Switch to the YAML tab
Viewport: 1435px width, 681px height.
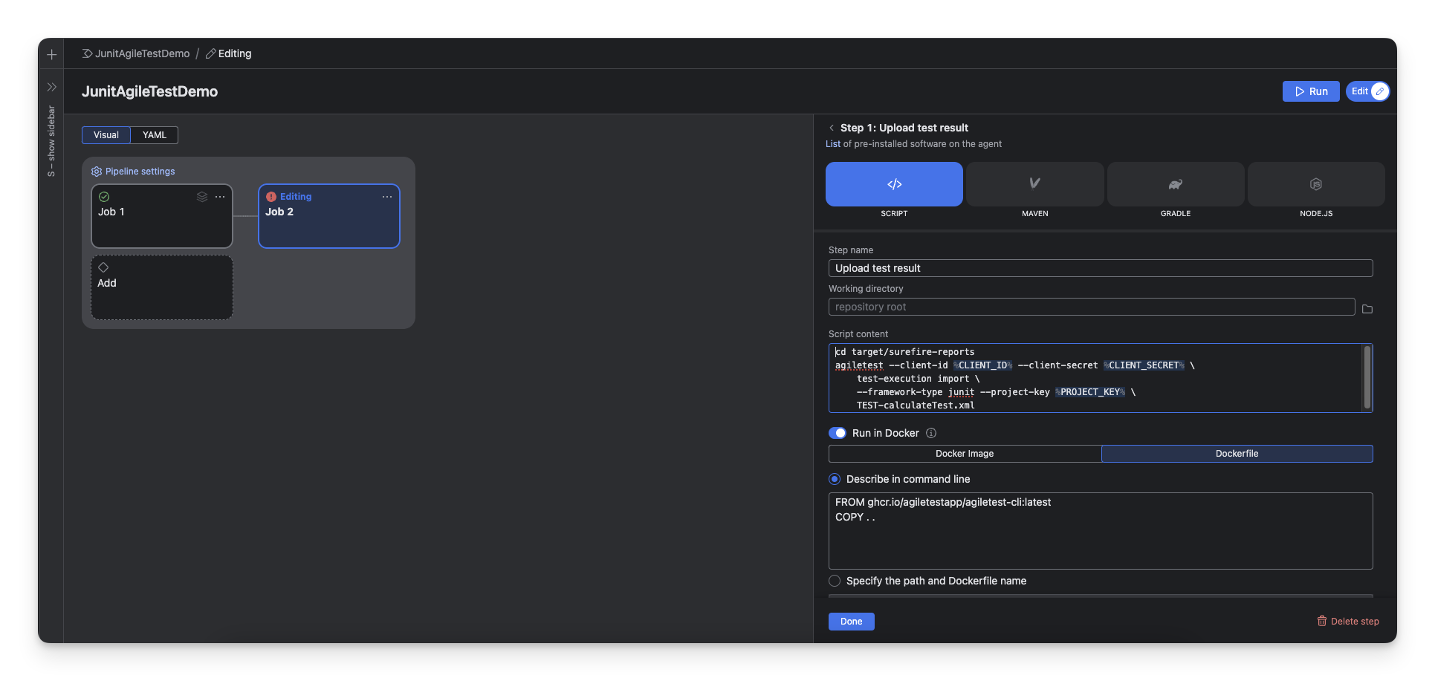[x=154, y=135]
